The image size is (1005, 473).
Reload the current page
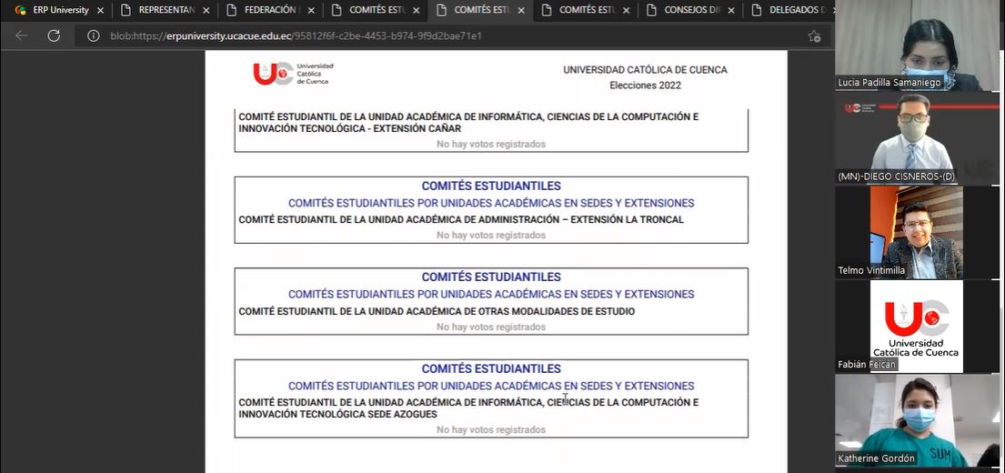pos(54,35)
